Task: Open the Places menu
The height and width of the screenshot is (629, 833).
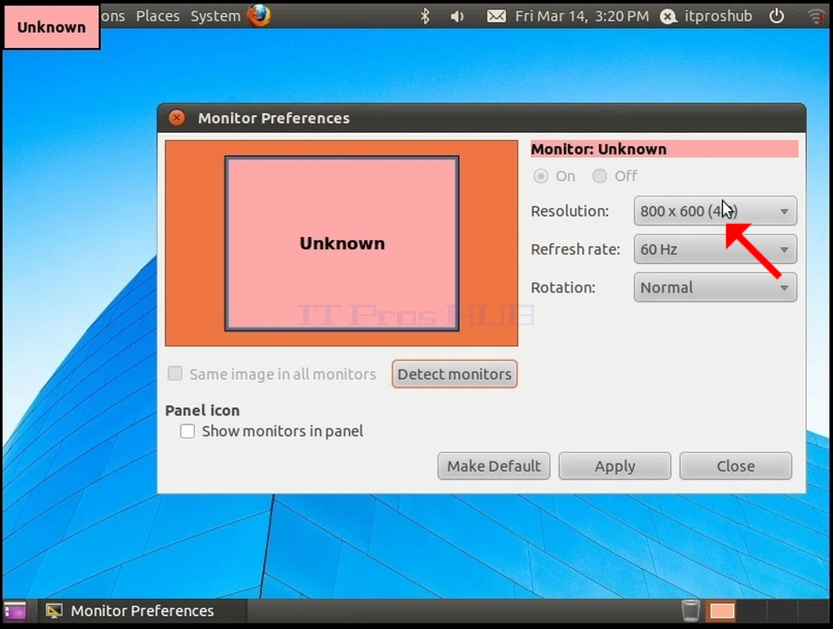Action: click(x=158, y=16)
